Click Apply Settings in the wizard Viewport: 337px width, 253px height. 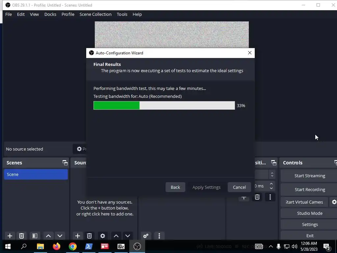point(206,187)
